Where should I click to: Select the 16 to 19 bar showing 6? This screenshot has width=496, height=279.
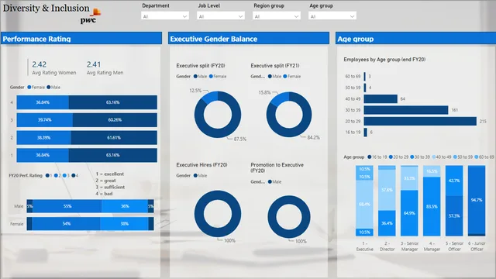click(x=365, y=133)
